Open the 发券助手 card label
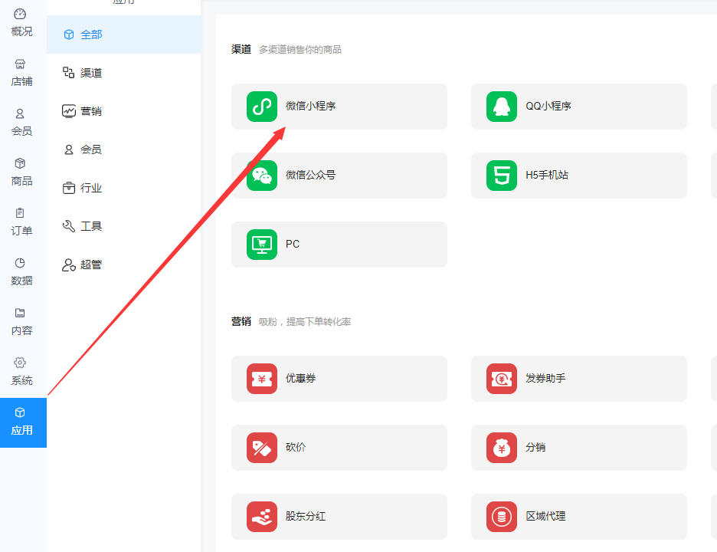717x552 pixels. tap(545, 378)
